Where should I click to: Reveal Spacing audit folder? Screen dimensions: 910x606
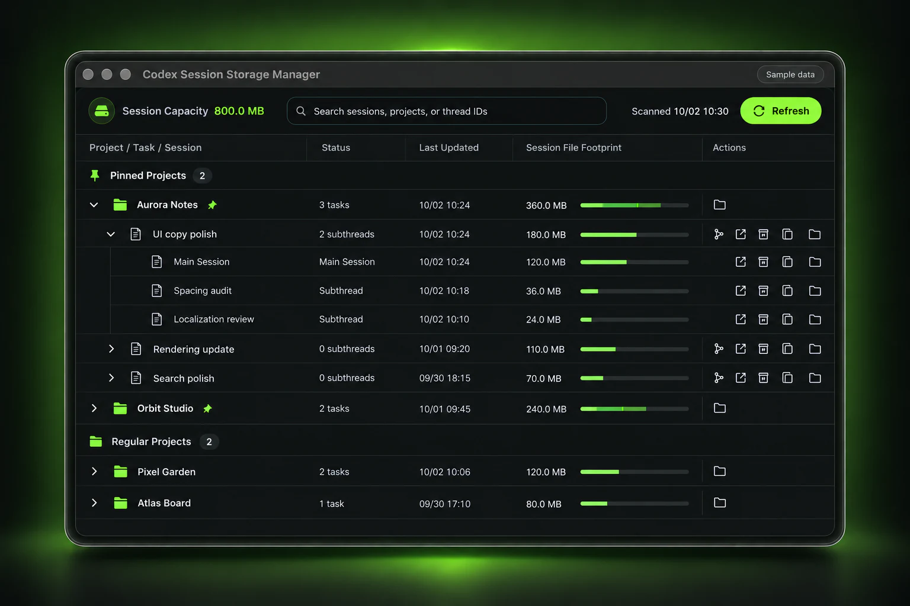pos(815,291)
